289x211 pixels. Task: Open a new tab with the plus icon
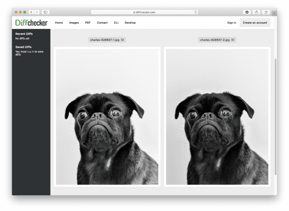pos(274,13)
